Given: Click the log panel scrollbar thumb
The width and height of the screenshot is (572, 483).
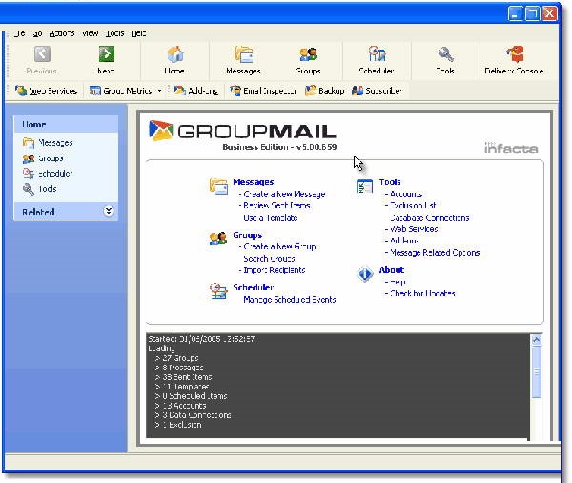Looking at the screenshot, I should pos(536,371).
